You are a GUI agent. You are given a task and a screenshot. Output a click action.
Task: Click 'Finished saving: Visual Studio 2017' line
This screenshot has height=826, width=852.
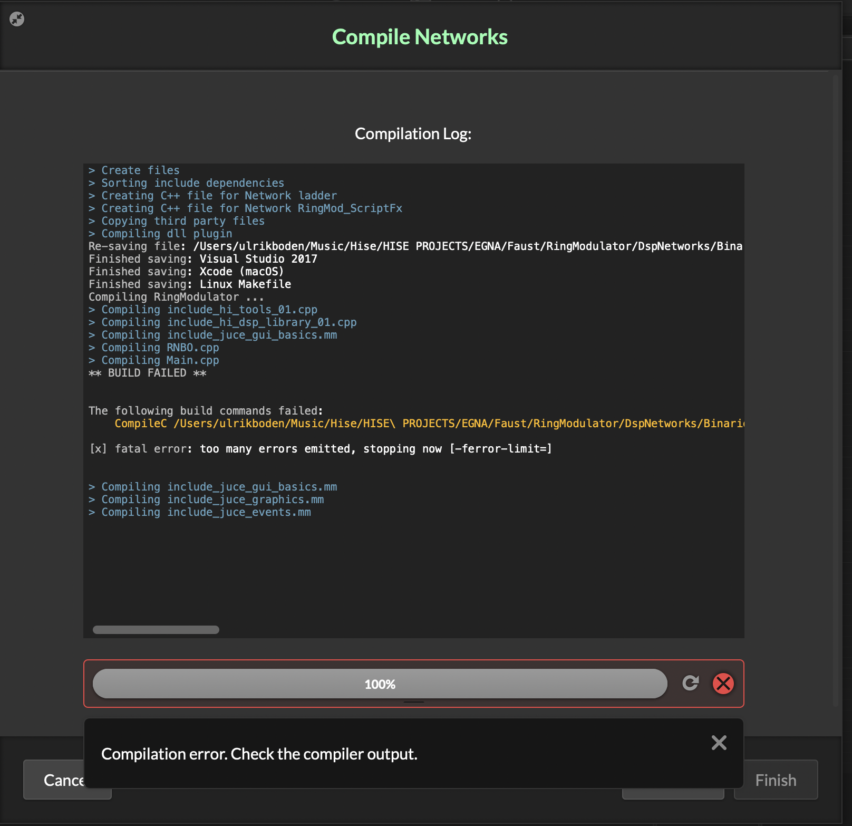(203, 259)
